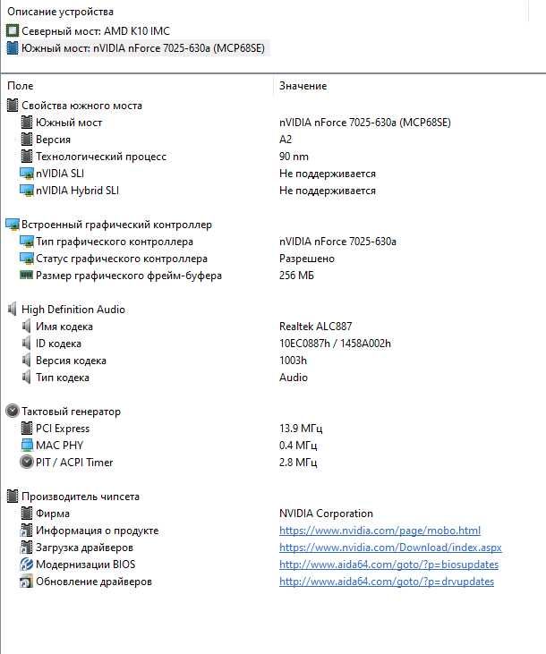The image size is (546, 654).
Task: Click the 'Производитель чипсета' group icon
Action: coord(13,497)
